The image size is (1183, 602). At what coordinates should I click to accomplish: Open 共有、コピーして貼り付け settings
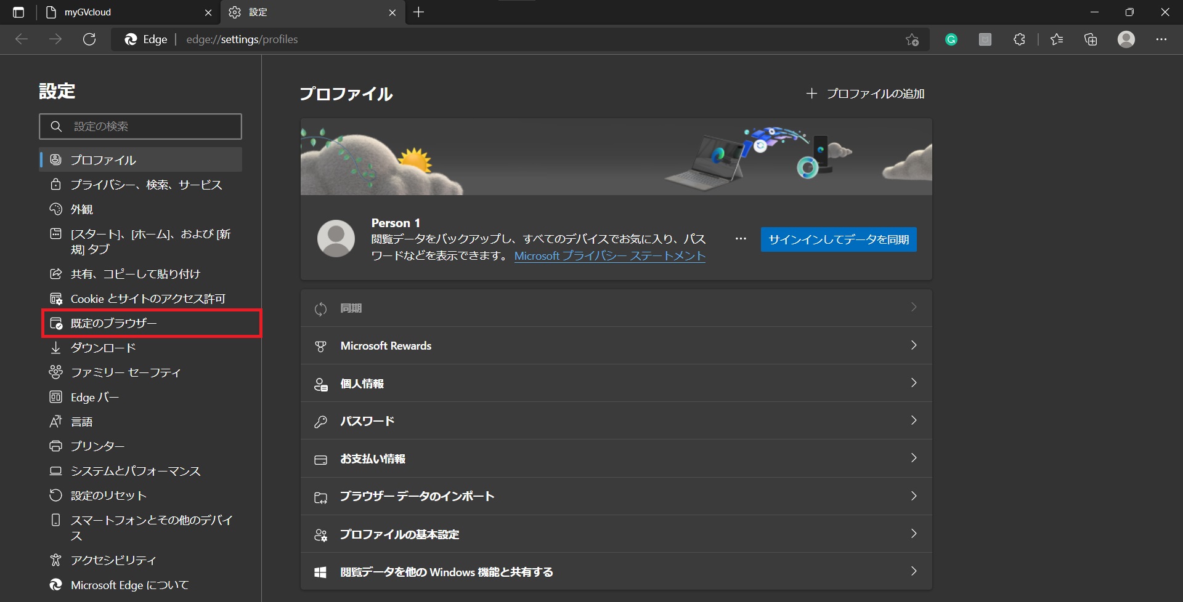pos(141,274)
